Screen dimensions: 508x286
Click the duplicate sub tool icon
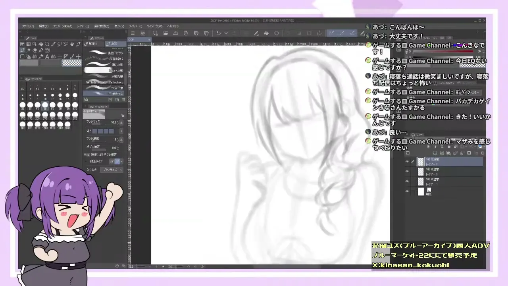point(117,99)
